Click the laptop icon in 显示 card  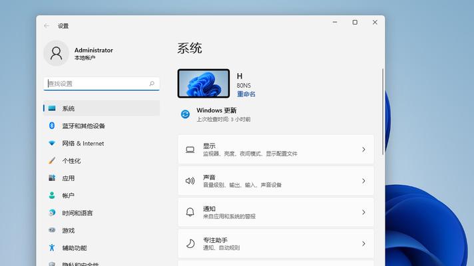pyautogui.click(x=190, y=150)
